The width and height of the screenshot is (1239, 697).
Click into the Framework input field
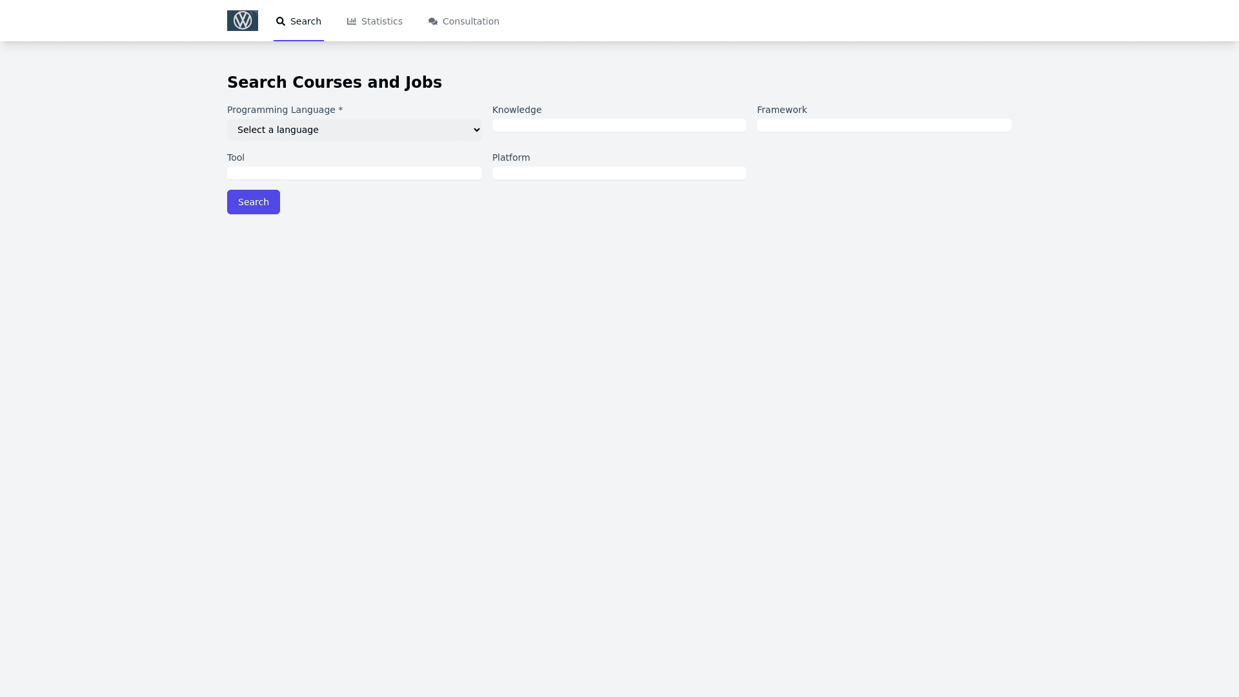pyautogui.click(x=883, y=125)
